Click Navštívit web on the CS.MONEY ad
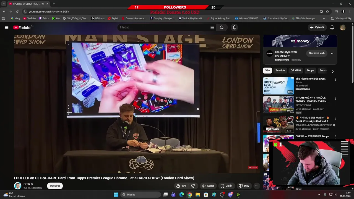This screenshot has height=199, width=354. click(317, 53)
